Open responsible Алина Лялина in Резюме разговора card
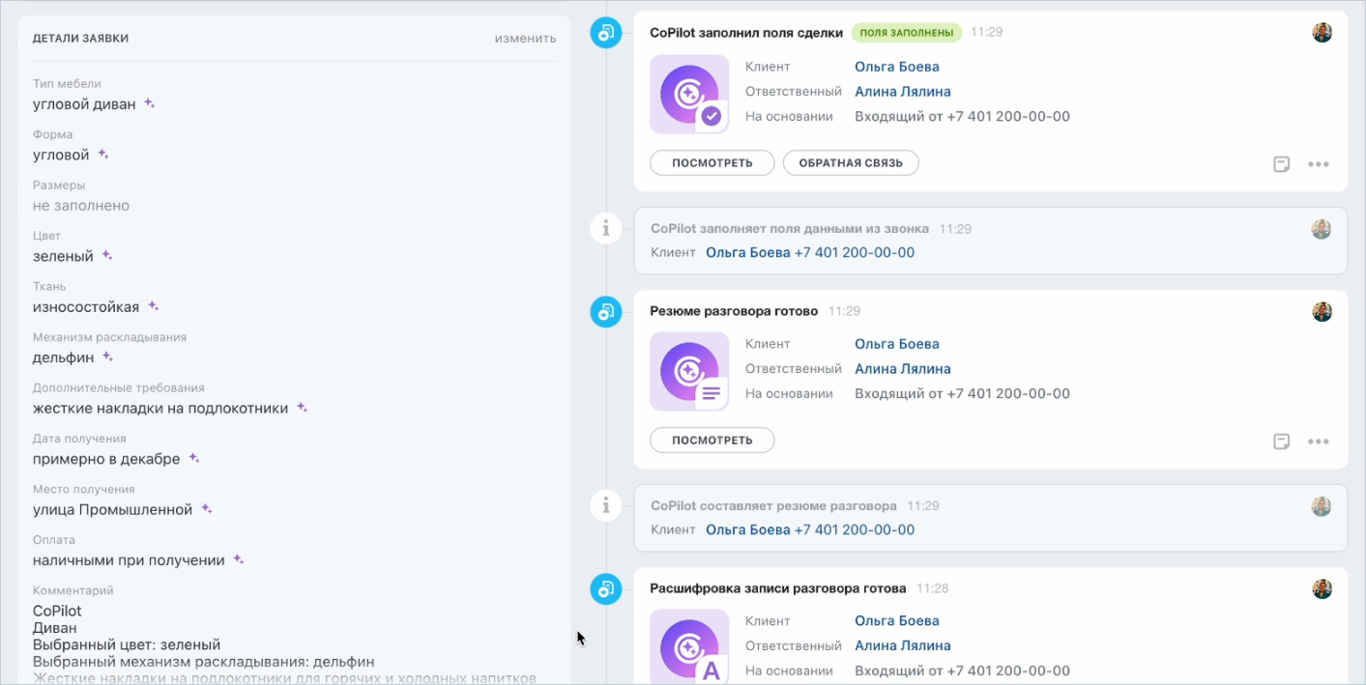 (903, 369)
